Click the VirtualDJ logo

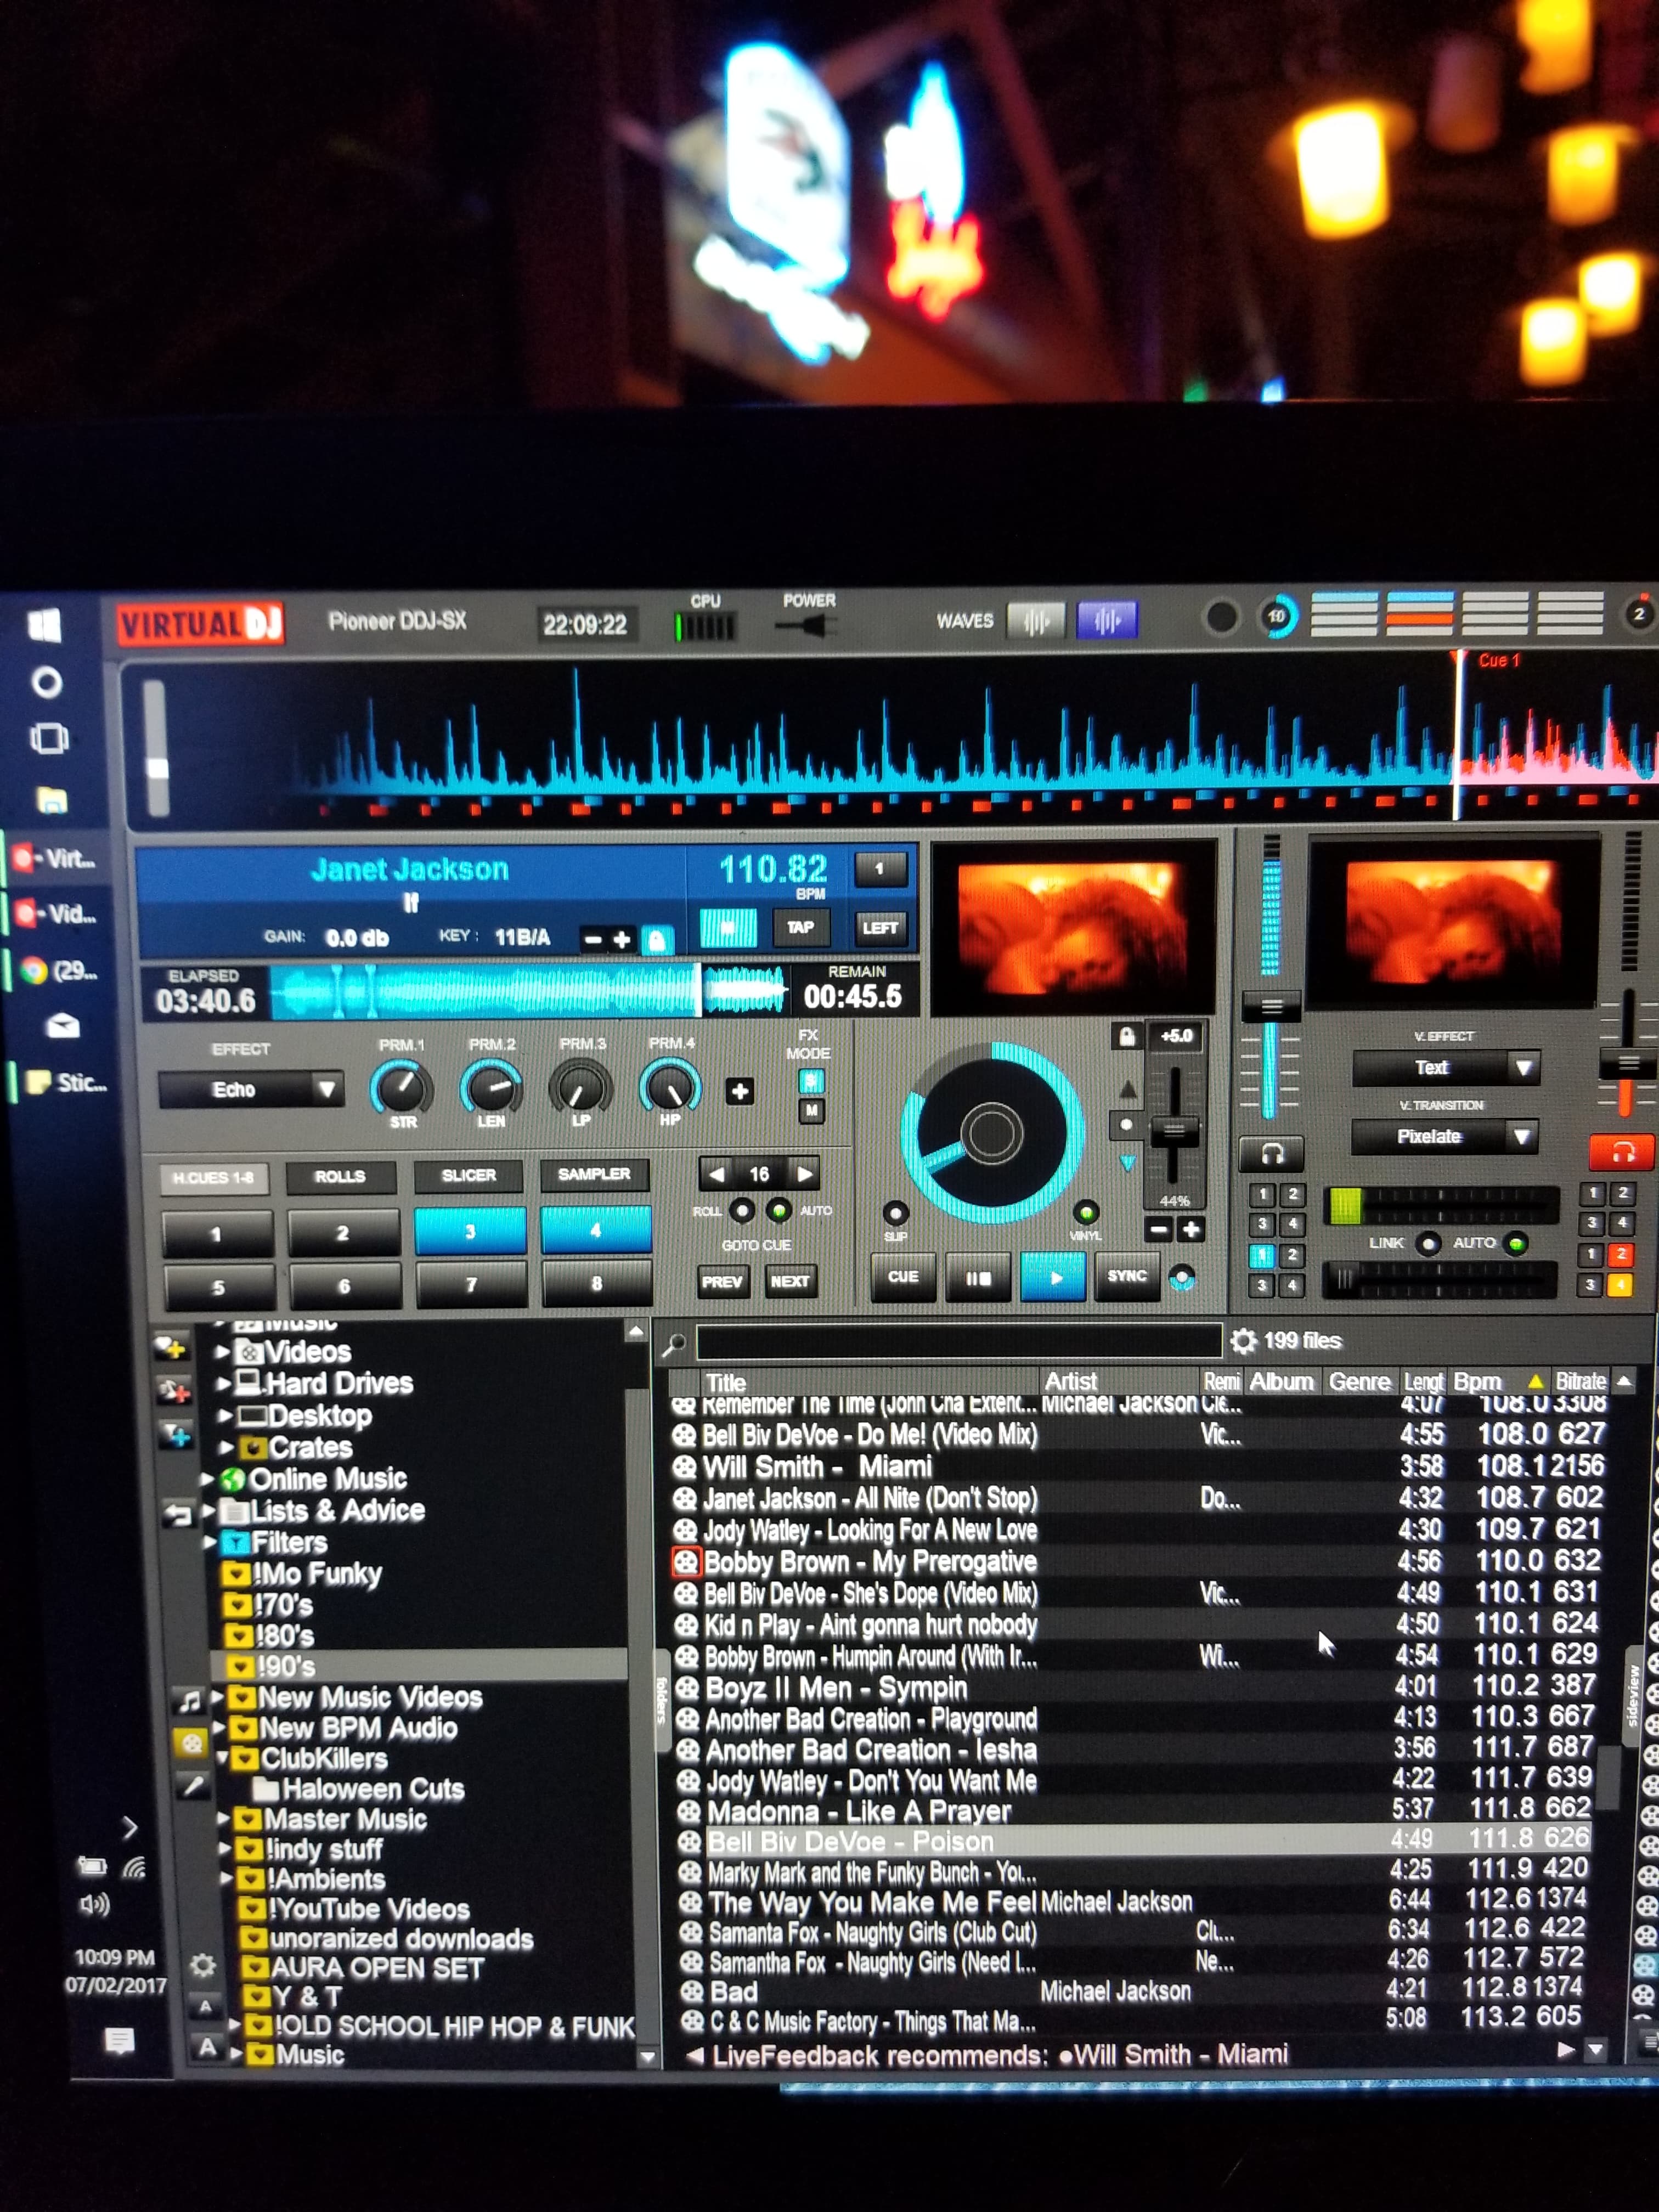[200, 624]
